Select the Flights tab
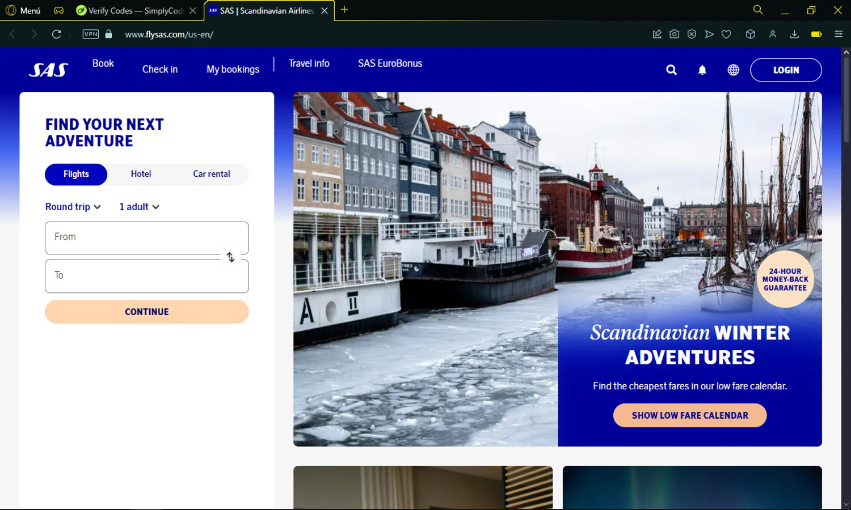 point(76,174)
